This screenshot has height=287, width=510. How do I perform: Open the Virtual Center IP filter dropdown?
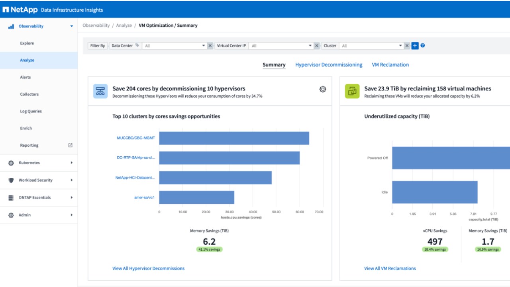pyautogui.click(x=281, y=46)
